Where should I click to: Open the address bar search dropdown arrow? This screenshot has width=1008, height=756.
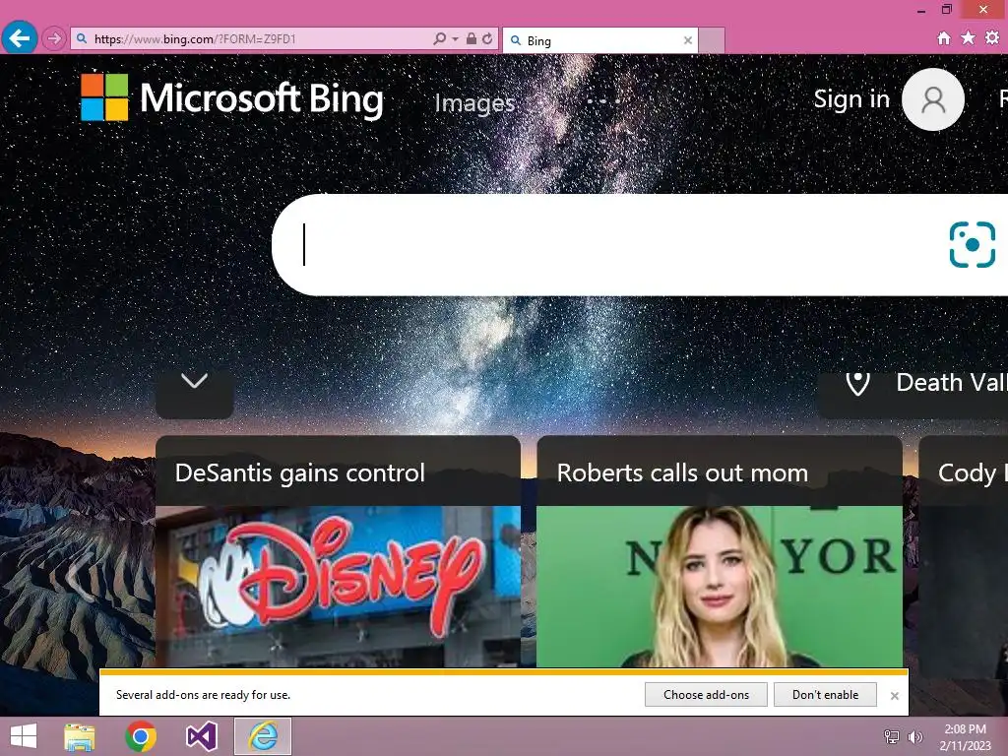455,39
